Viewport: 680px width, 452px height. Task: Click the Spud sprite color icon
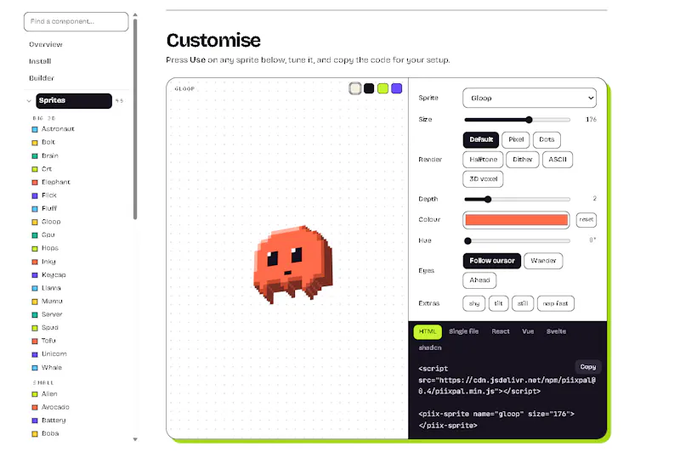pyautogui.click(x=35, y=328)
